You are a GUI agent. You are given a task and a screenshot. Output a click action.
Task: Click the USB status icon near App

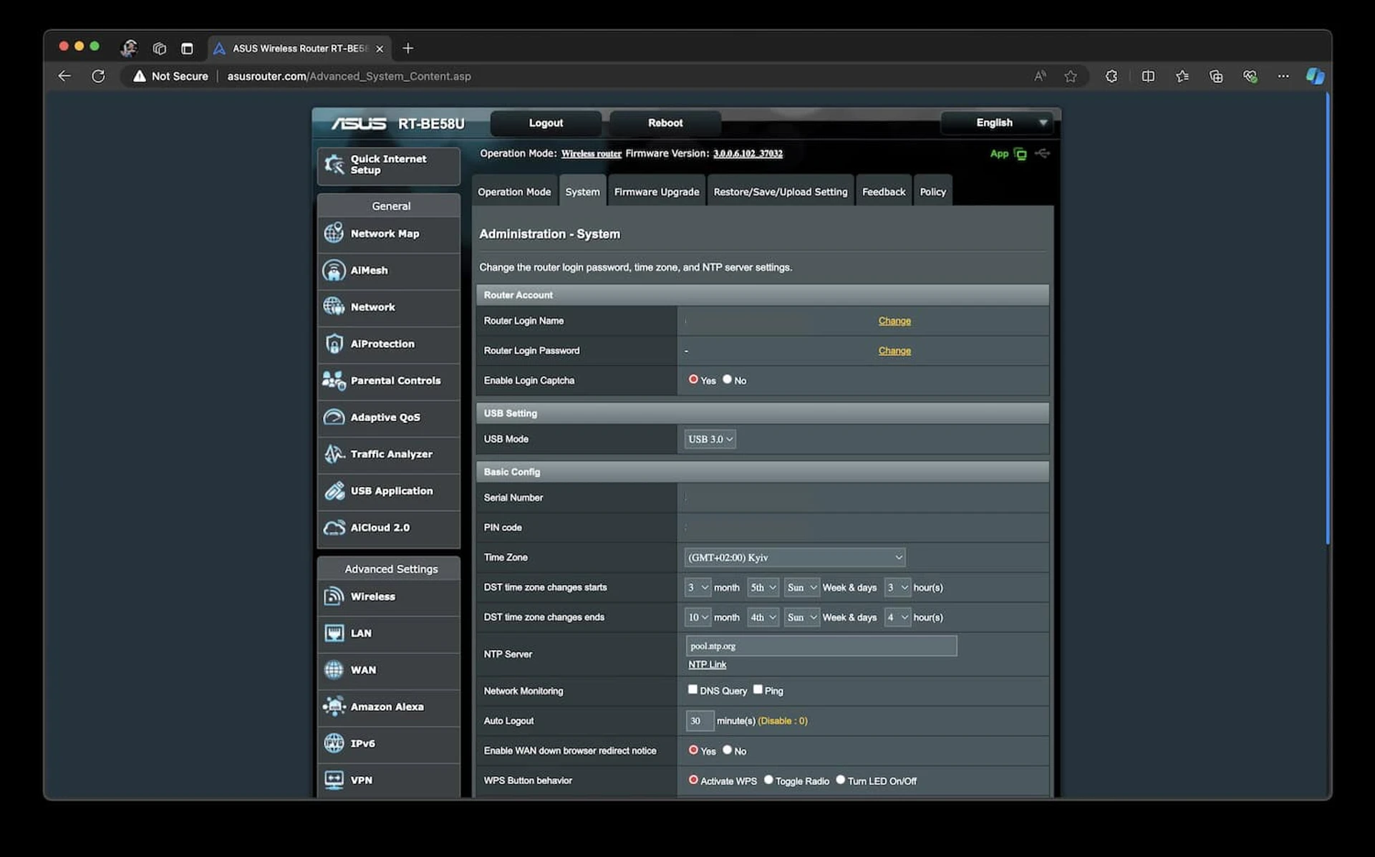point(1043,153)
